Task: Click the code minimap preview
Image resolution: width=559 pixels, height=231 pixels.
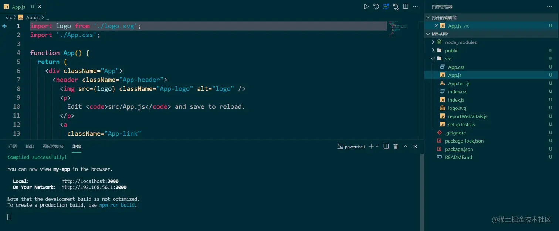Action: [x=398, y=29]
